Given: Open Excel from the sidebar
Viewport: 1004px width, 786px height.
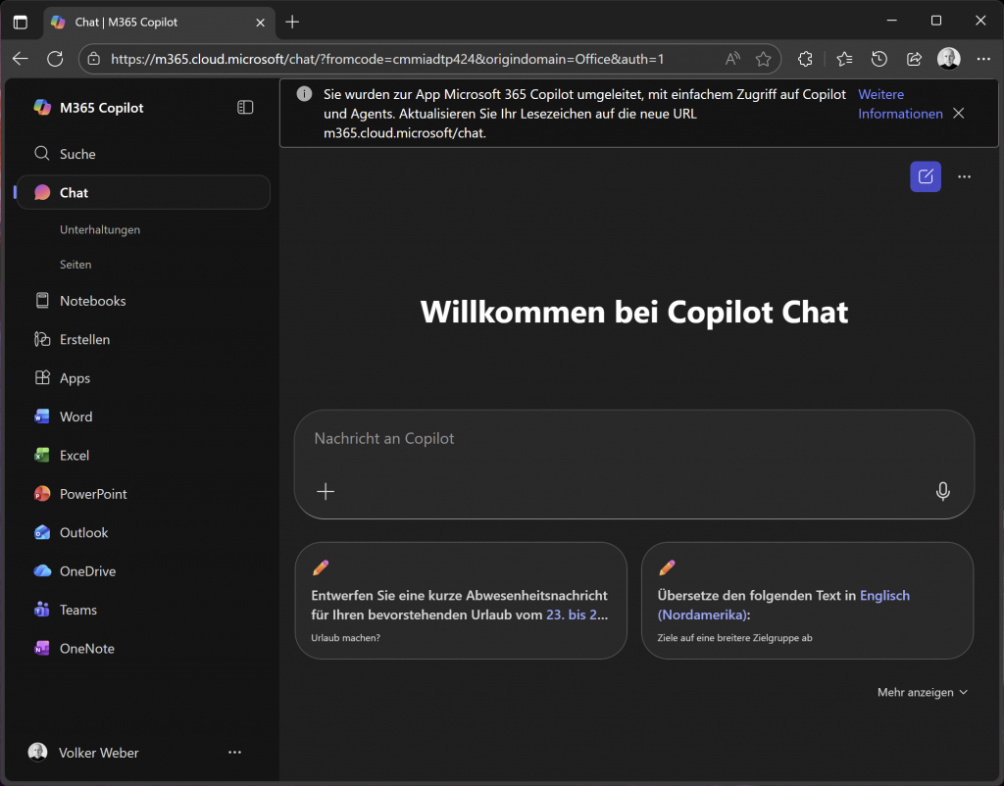Looking at the screenshot, I should [74, 456].
